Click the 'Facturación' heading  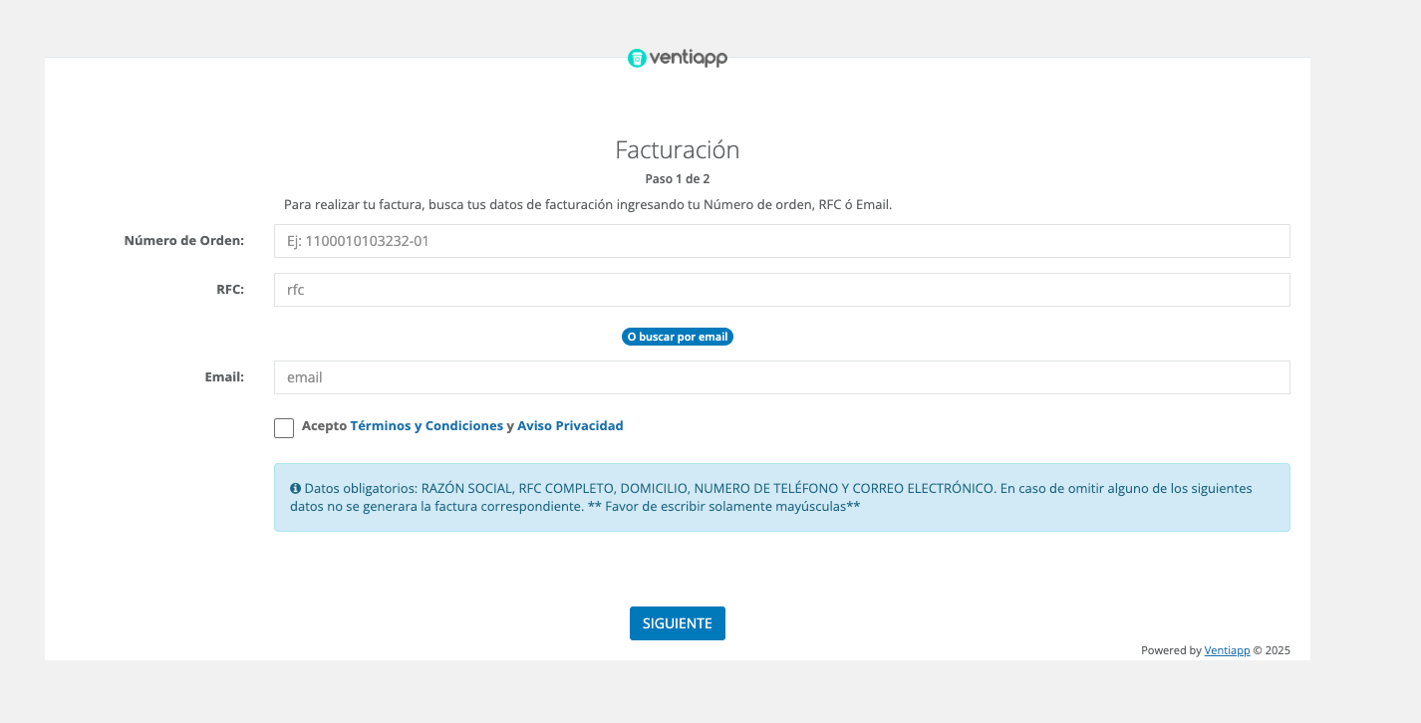[x=678, y=149]
